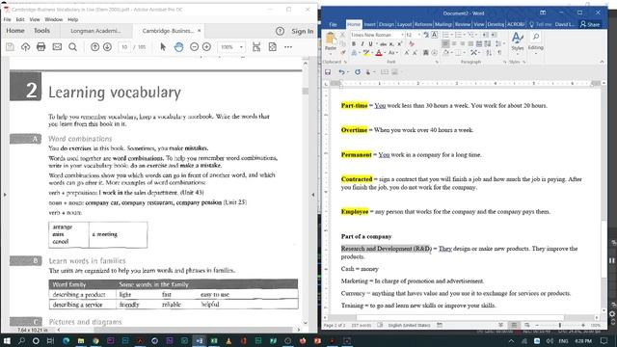Screen dimensions: 617x347
Task: Click the Share button in Word
Action: [590, 24]
